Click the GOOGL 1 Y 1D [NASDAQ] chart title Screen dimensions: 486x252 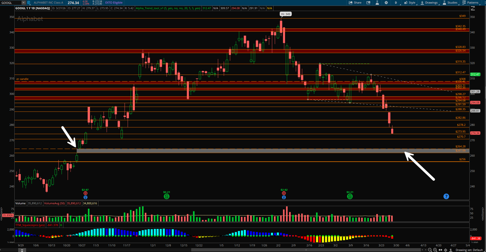(x=32, y=8)
